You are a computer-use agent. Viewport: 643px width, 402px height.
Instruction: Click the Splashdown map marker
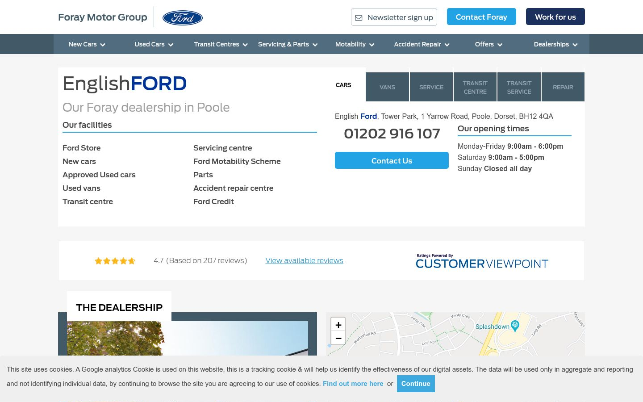[x=515, y=325]
